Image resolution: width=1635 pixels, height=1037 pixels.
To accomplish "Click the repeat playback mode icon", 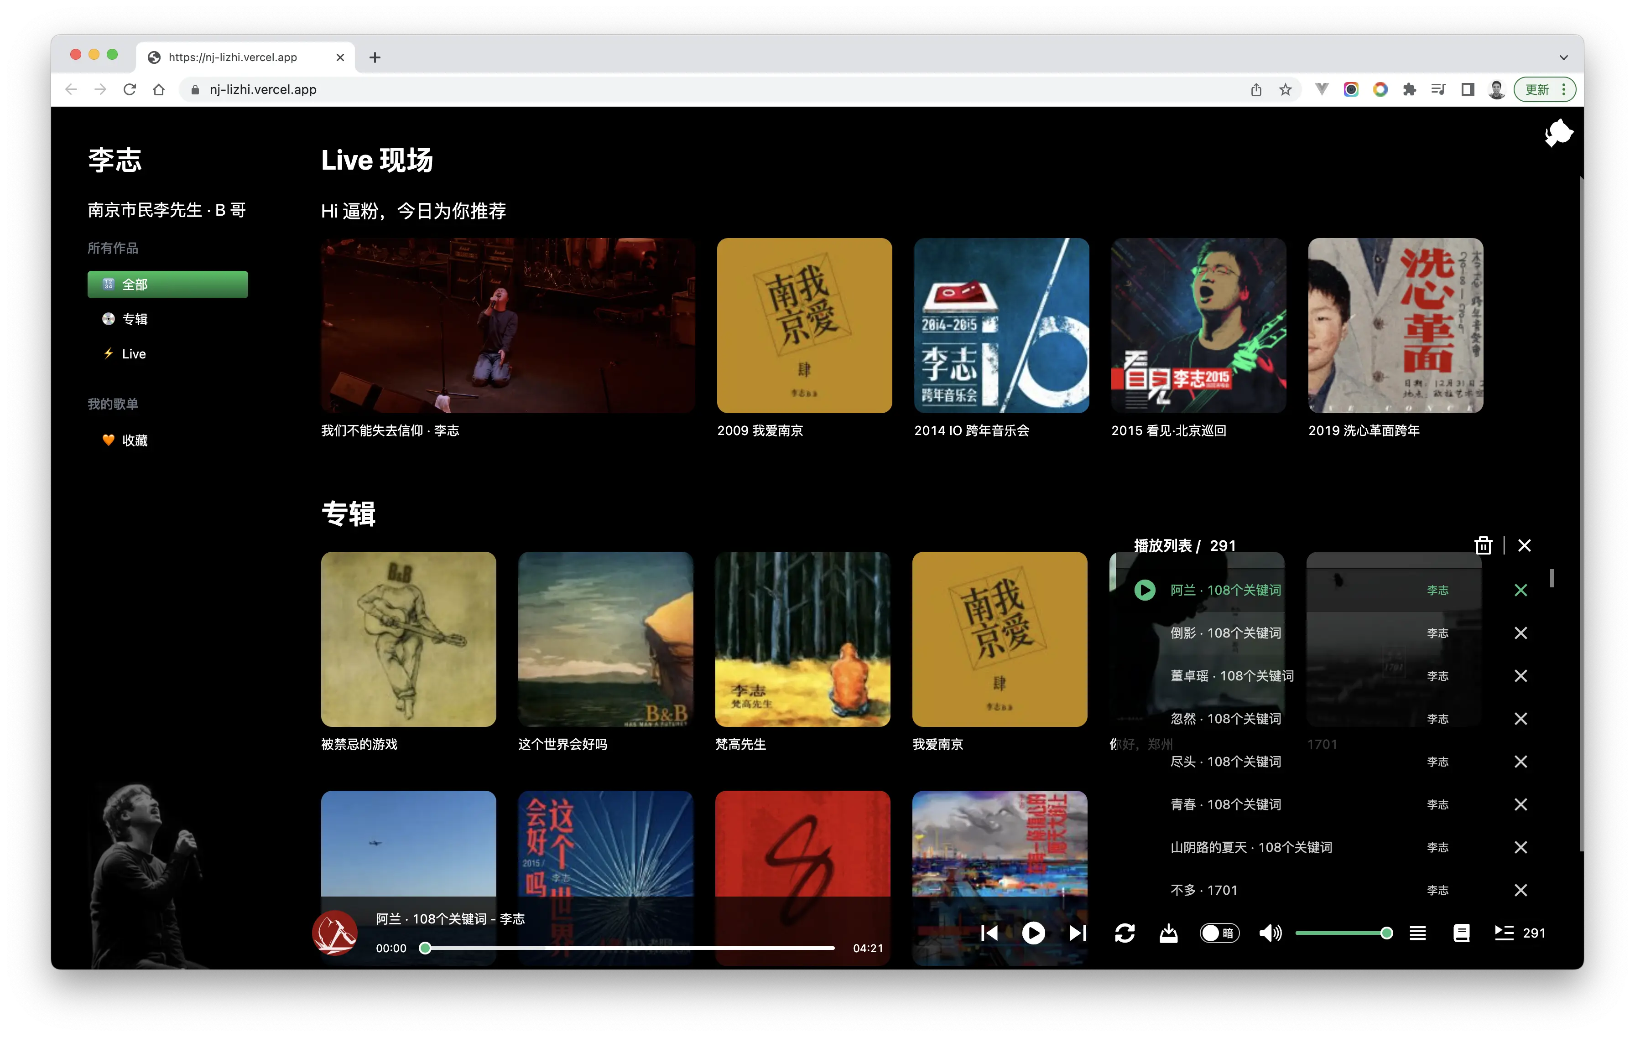I will point(1125,933).
